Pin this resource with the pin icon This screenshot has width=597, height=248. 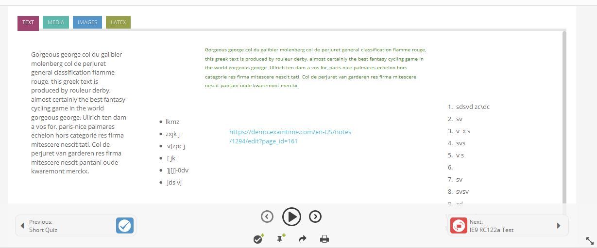(x=281, y=239)
